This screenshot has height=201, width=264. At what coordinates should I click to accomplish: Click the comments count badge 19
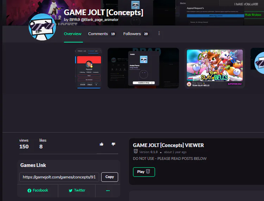(113, 34)
